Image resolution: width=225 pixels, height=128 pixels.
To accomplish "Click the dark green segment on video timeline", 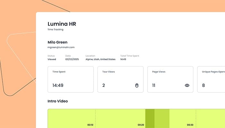I will click(x=150, y=118).
